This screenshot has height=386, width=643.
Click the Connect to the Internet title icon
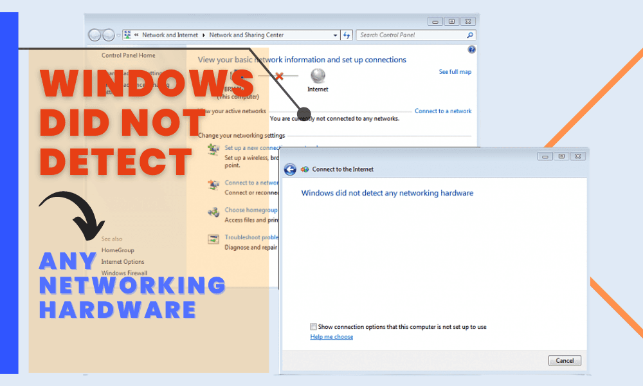pyautogui.click(x=305, y=169)
